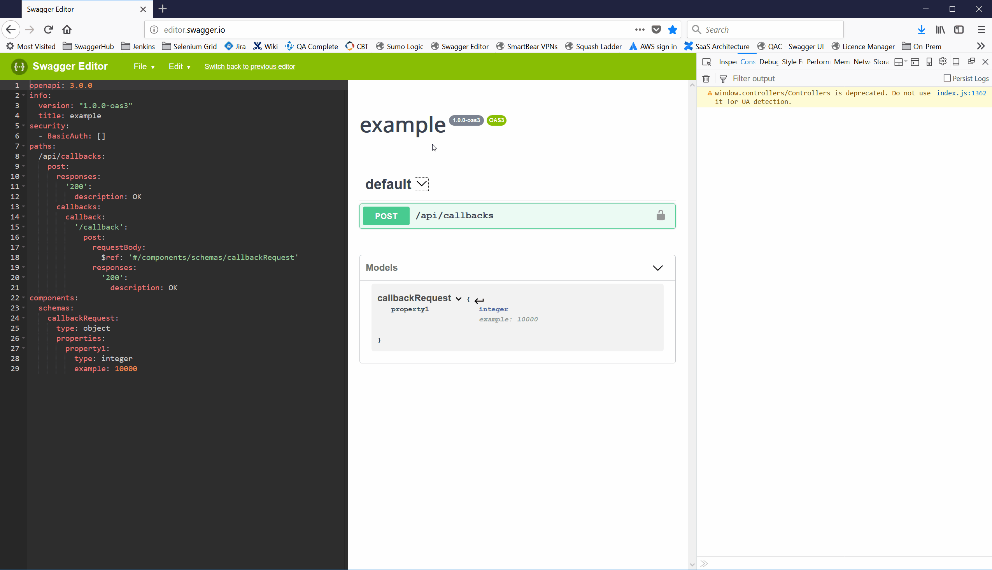Collapse the Models section chevron

(657, 268)
